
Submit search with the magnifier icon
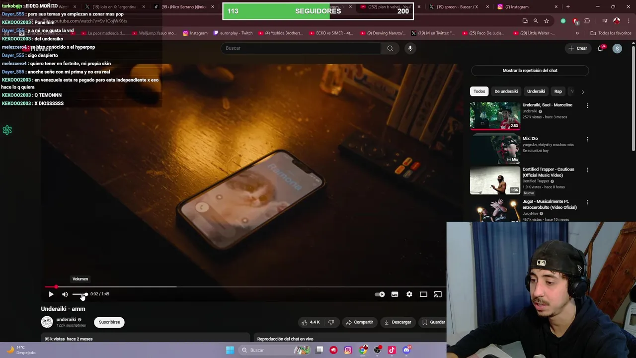(390, 48)
